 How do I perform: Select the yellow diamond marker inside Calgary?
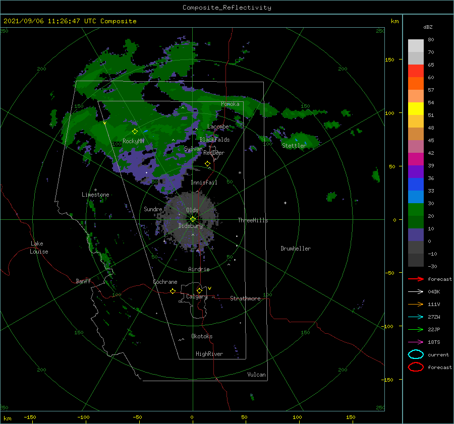(x=199, y=290)
